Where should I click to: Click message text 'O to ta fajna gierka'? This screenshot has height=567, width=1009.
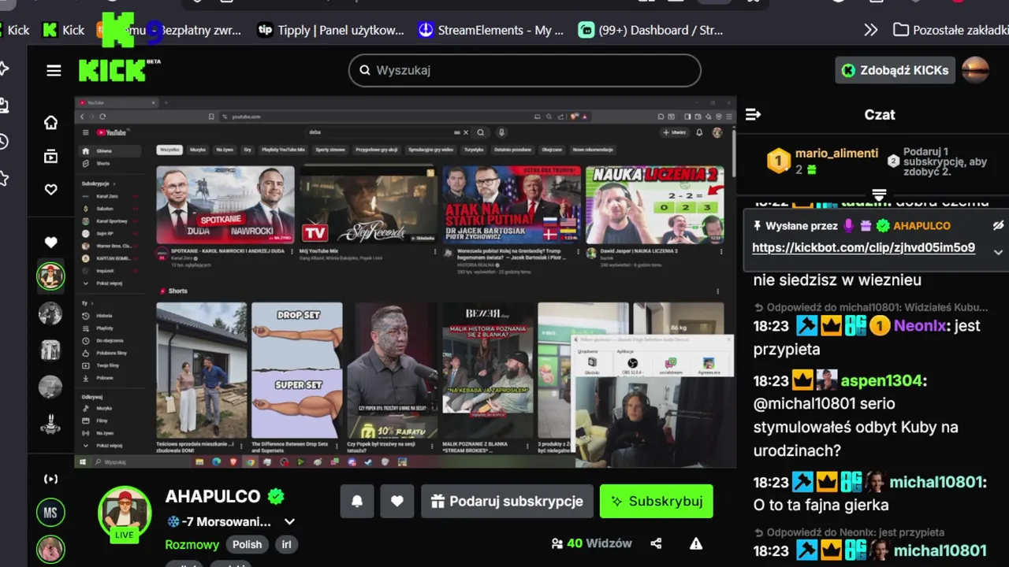point(821,505)
